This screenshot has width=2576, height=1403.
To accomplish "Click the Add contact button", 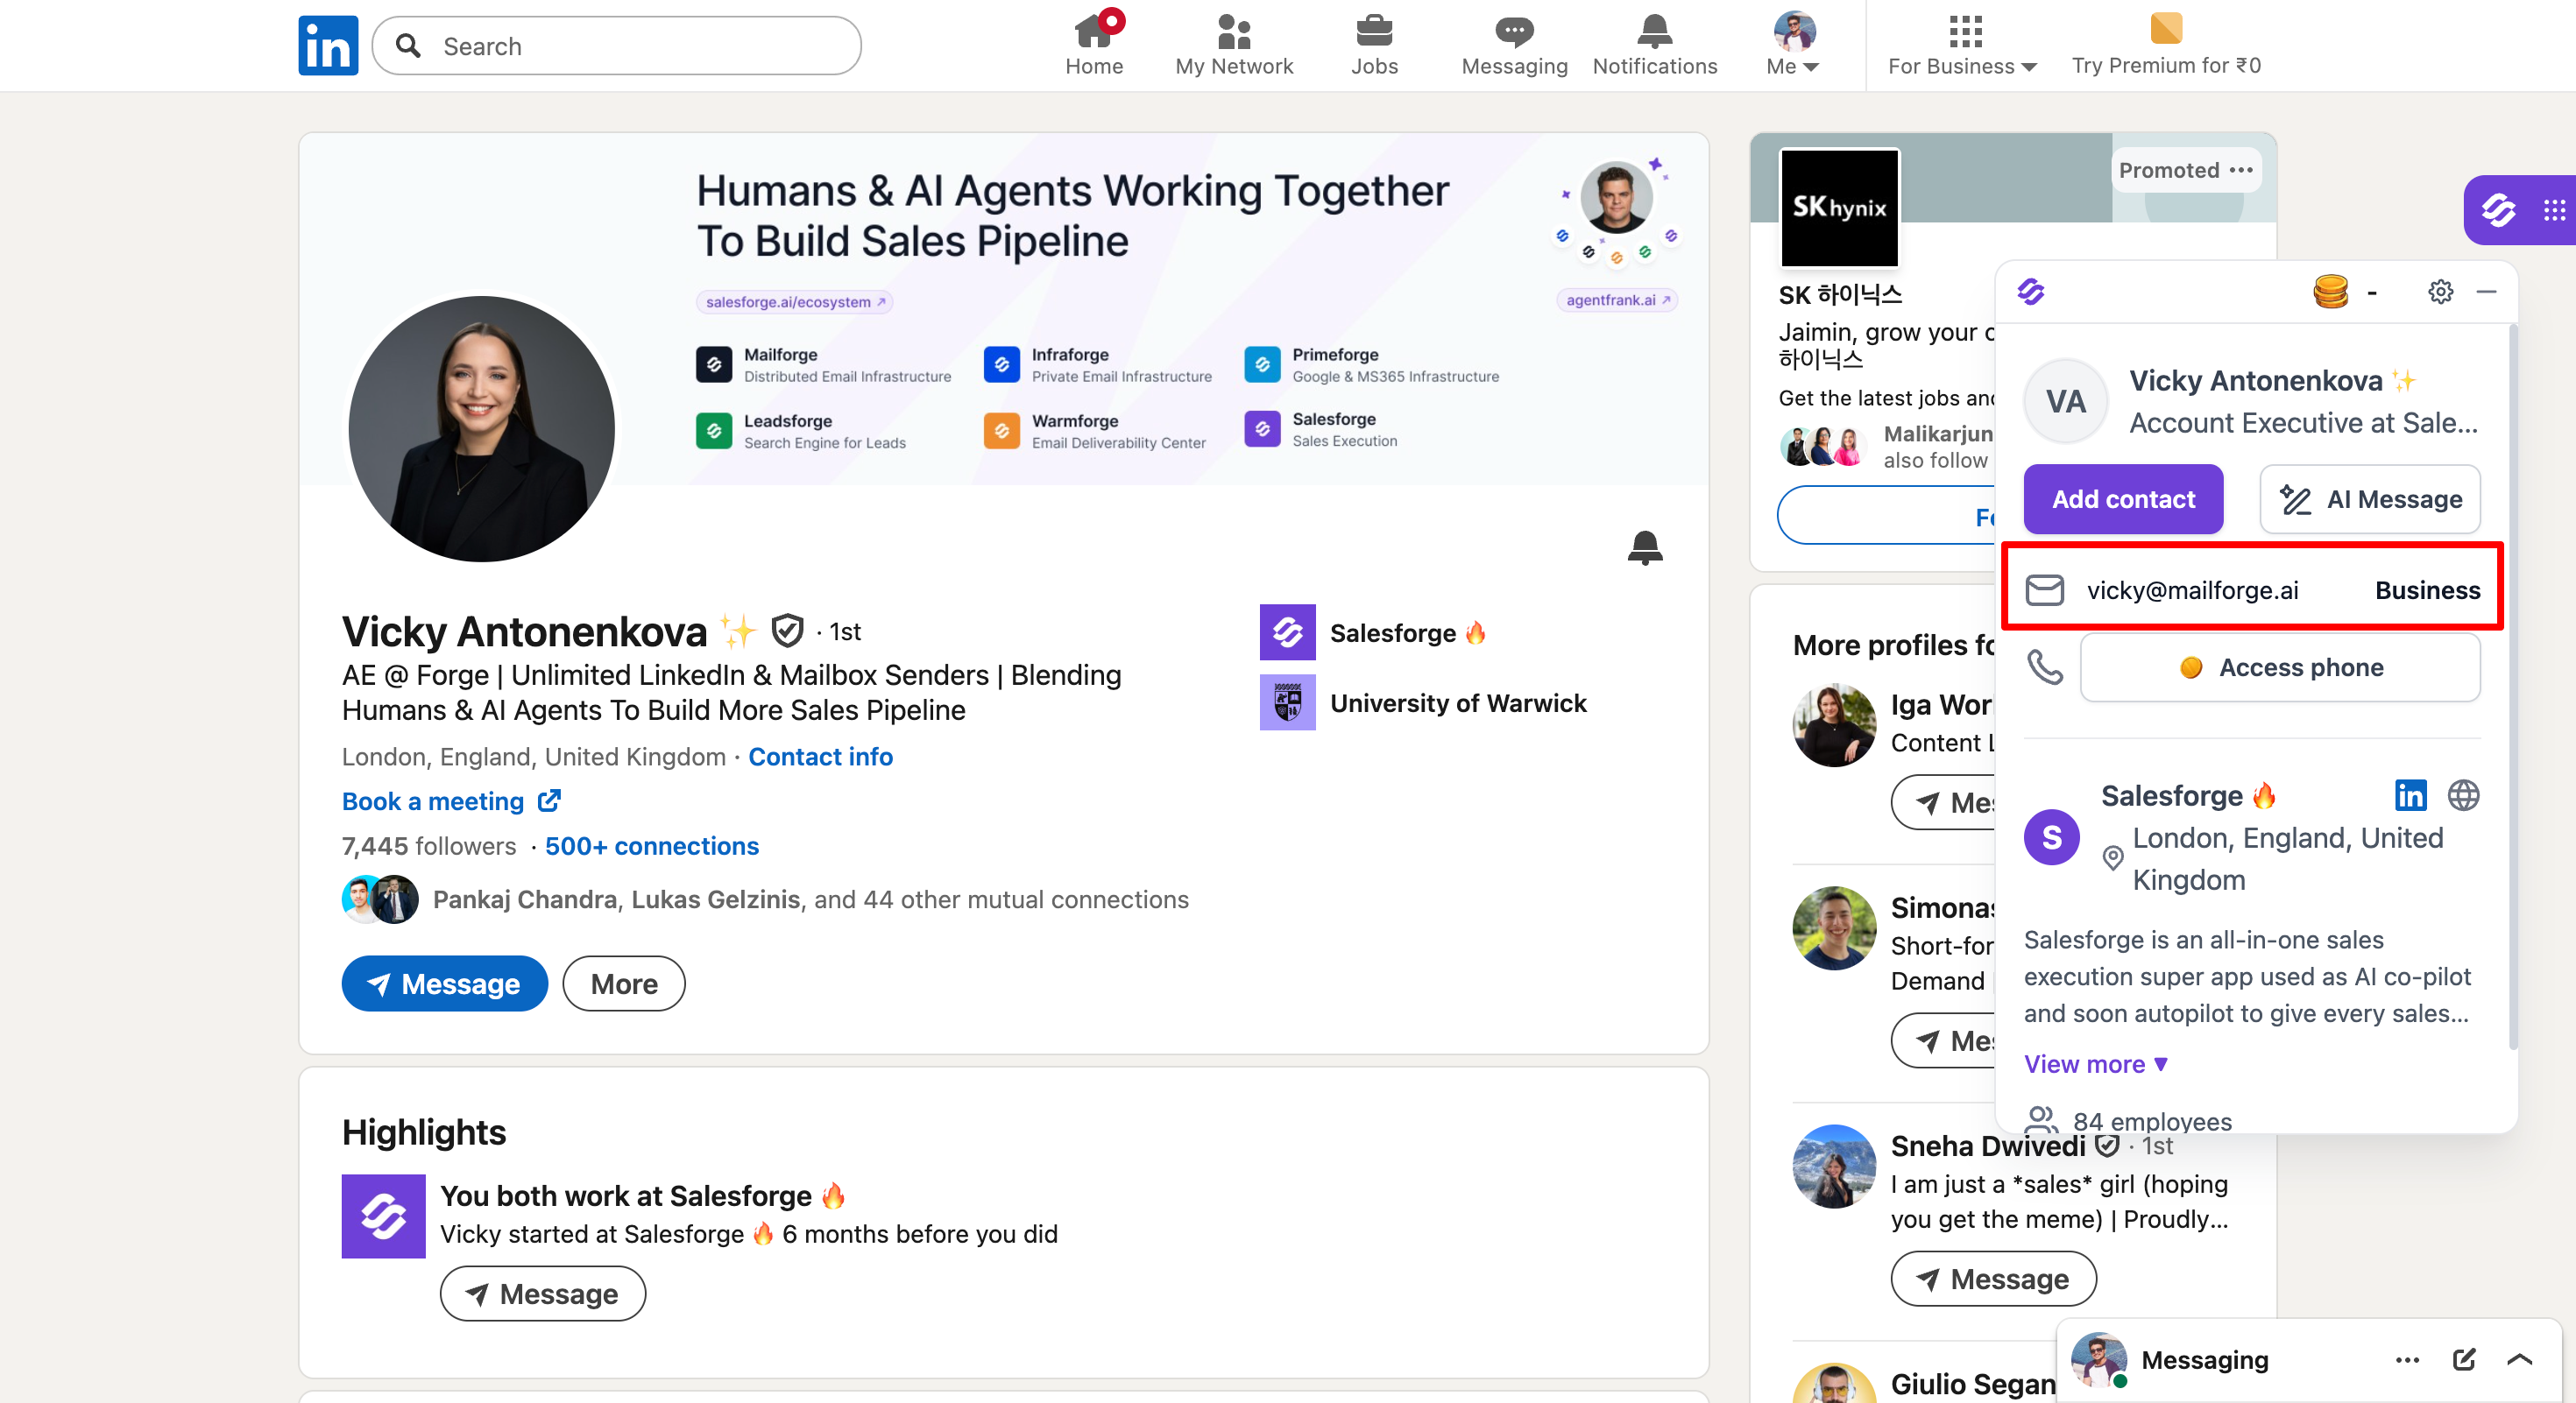I will pyautogui.click(x=2123, y=498).
